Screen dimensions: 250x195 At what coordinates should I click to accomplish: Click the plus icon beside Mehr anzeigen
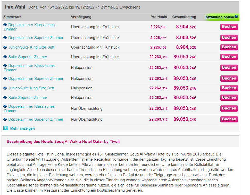[6, 128]
